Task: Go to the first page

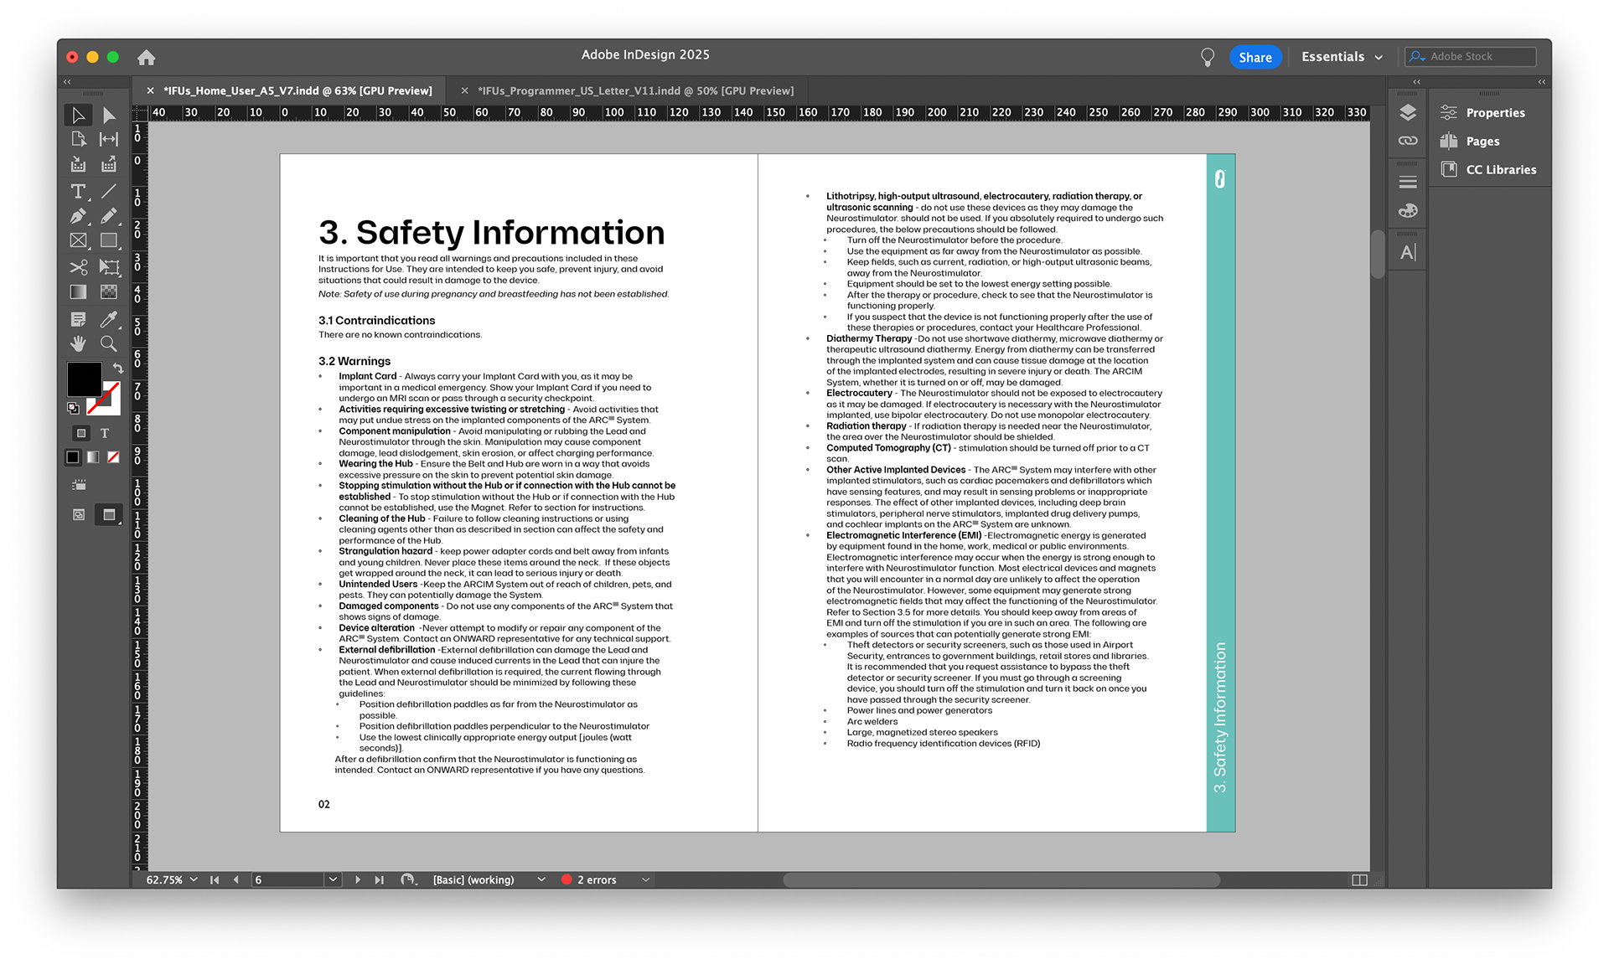Action: coord(215,879)
